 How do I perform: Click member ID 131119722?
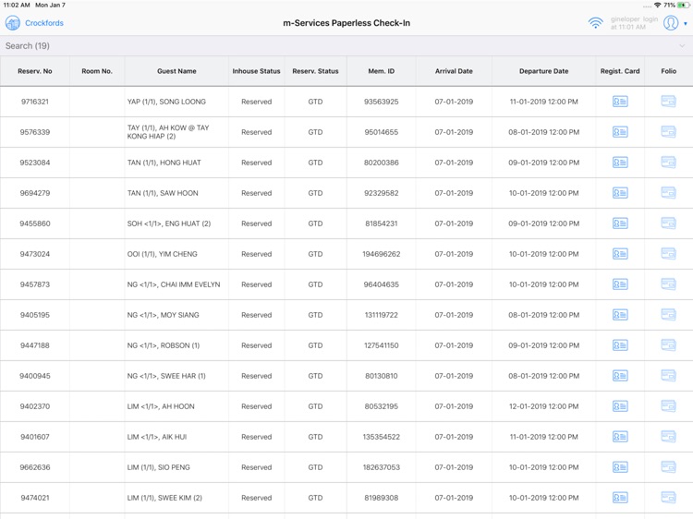click(382, 315)
